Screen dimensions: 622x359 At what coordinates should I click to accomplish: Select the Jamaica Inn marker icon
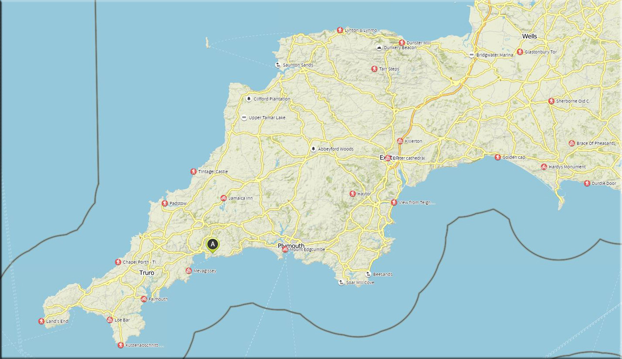[224, 198]
